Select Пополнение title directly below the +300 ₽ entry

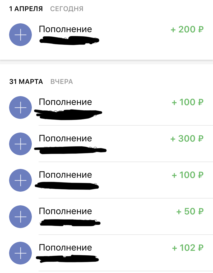tap(65, 175)
